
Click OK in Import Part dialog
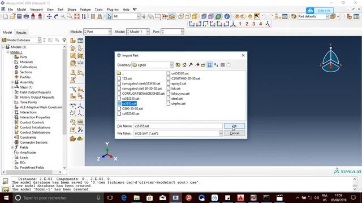pyautogui.click(x=234, y=126)
